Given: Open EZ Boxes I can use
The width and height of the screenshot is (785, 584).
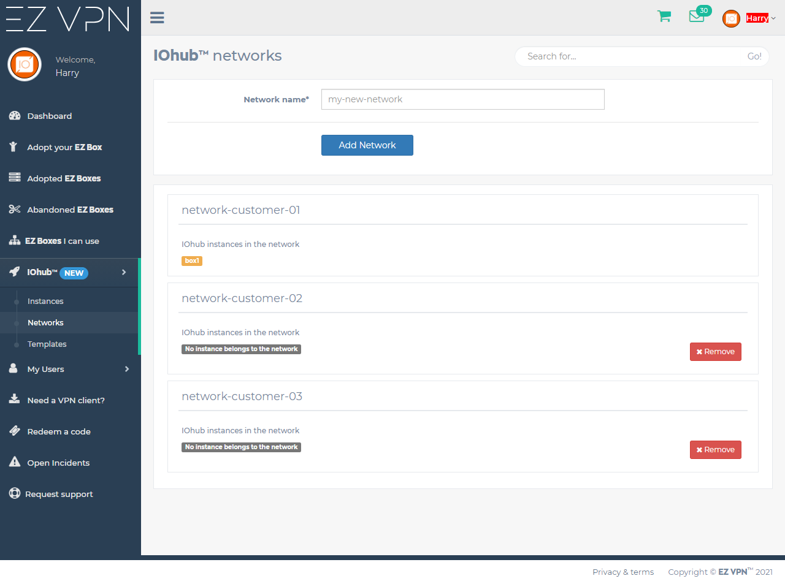Looking at the screenshot, I should coord(62,241).
